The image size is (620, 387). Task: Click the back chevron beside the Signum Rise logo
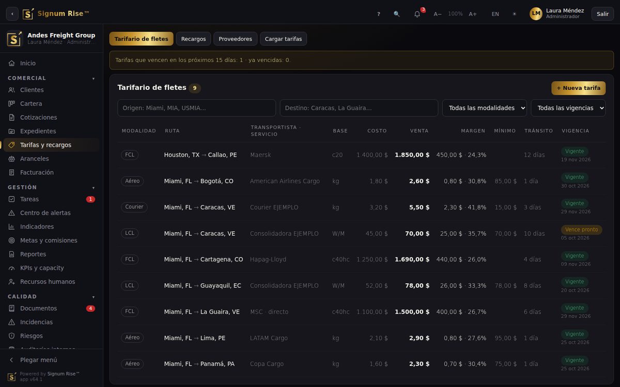pos(12,14)
